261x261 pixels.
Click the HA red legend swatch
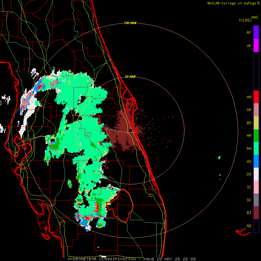coord(256,97)
